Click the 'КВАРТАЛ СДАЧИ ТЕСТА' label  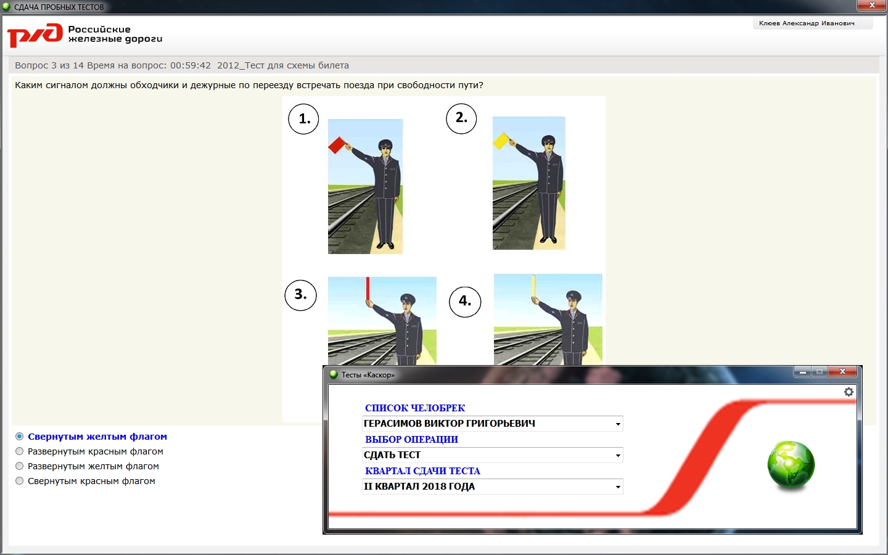pos(422,471)
